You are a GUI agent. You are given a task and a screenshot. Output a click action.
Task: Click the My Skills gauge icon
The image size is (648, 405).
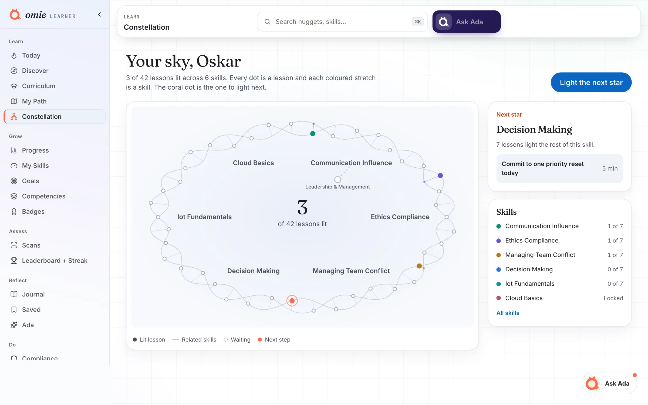point(14,166)
